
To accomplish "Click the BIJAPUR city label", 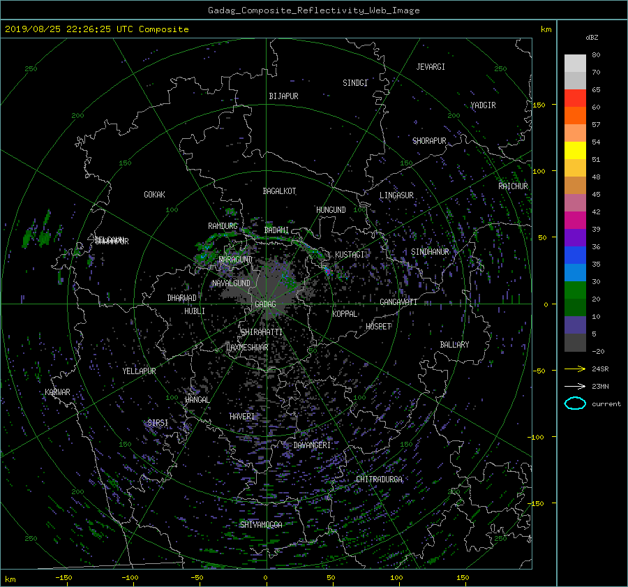I will [x=283, y=96].
